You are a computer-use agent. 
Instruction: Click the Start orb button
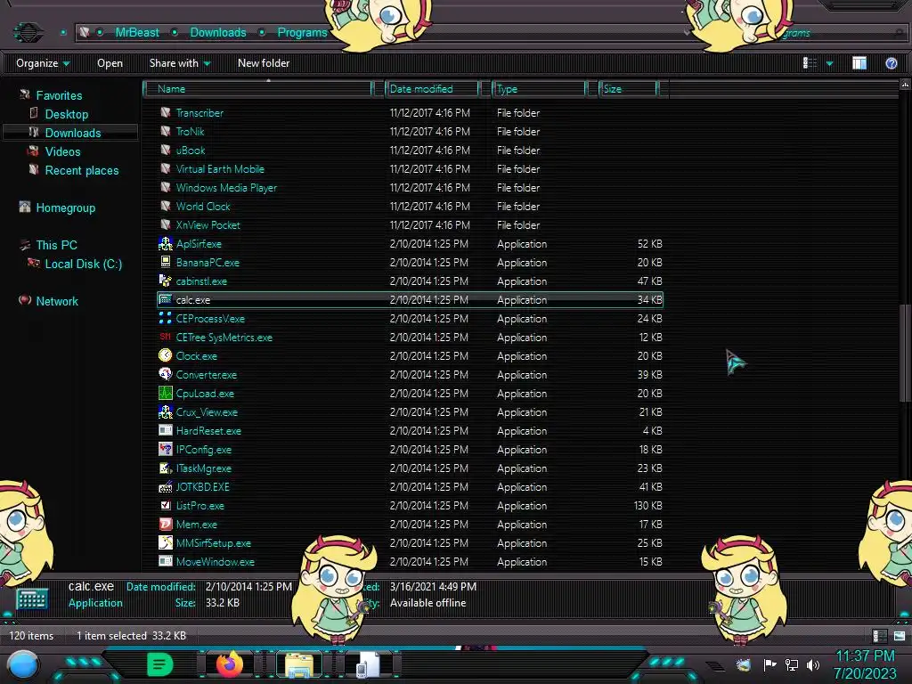click(x=23, y=665)
